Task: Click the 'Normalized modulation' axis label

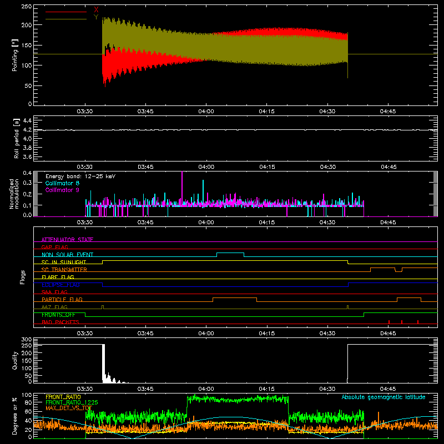Action: [14, 194]
